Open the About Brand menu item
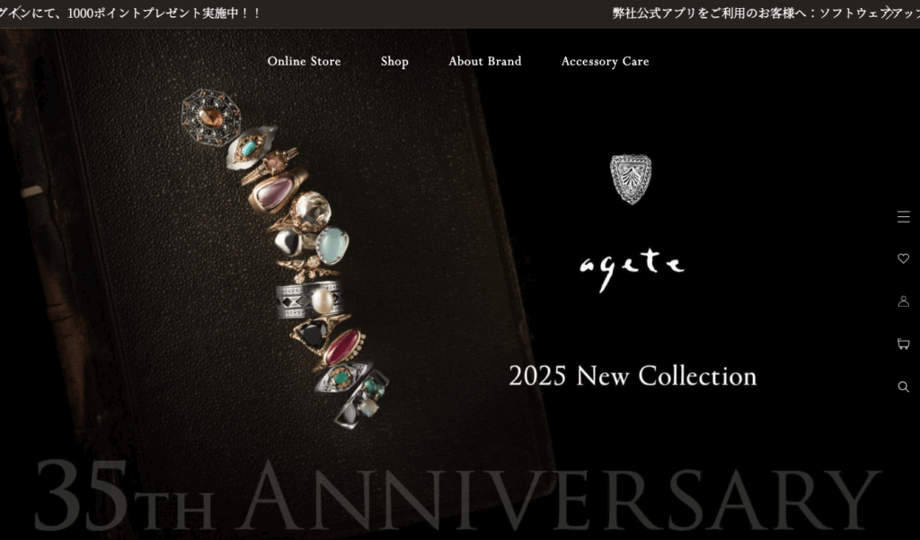Screen dimensions: 920x540 pyautogui.click(x=484, y=61)
